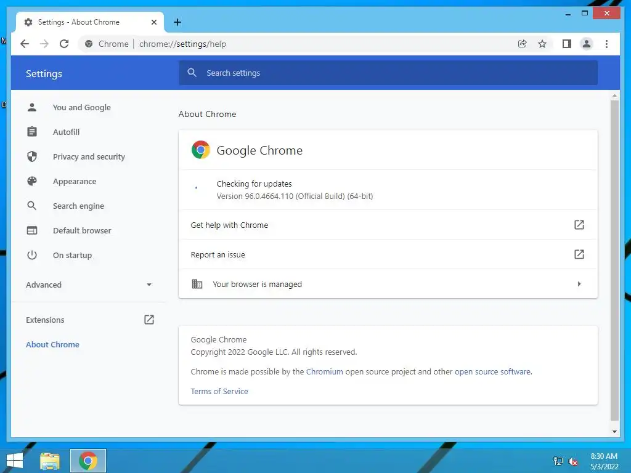Go back using the browser back arrow

point(25,44)
